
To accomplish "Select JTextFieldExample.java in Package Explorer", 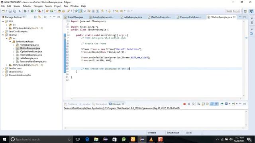I will (31, 55).
